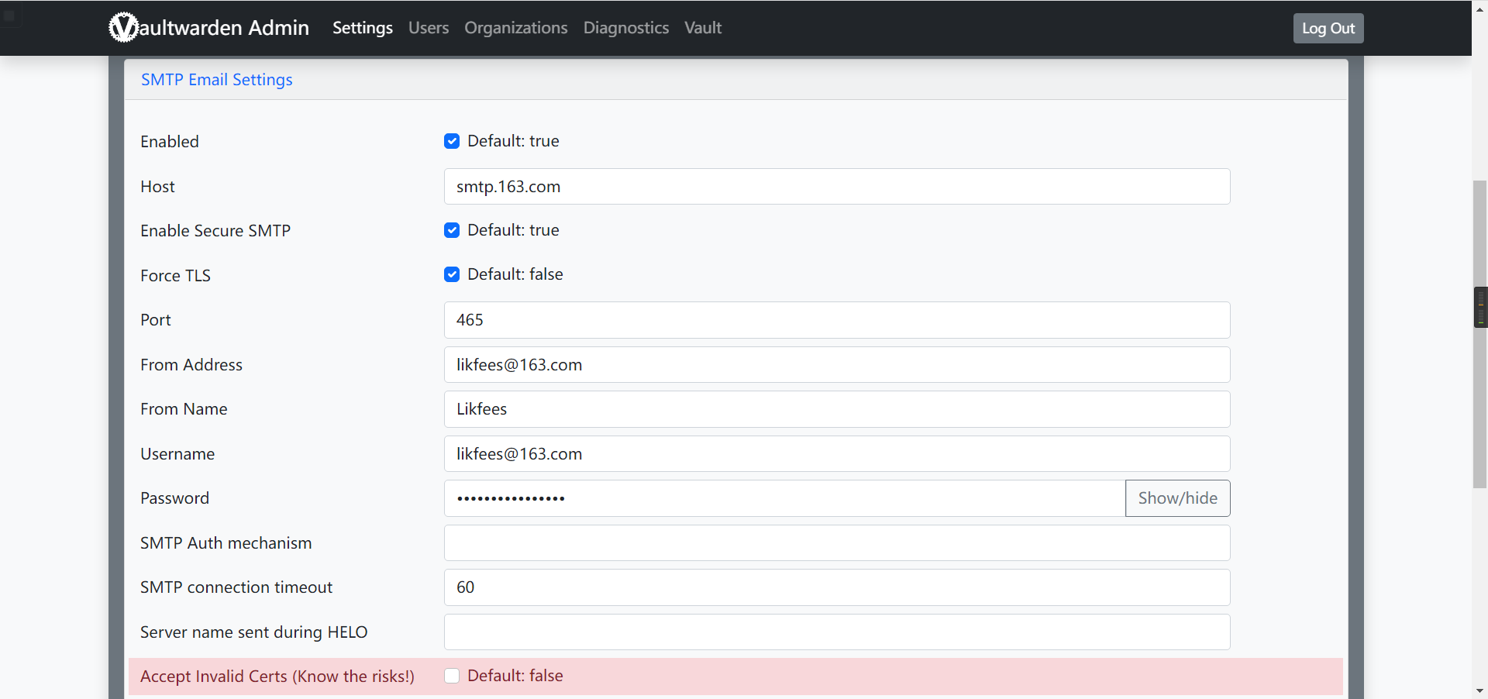
Task: Select the From Address text box
Action: 836,365
